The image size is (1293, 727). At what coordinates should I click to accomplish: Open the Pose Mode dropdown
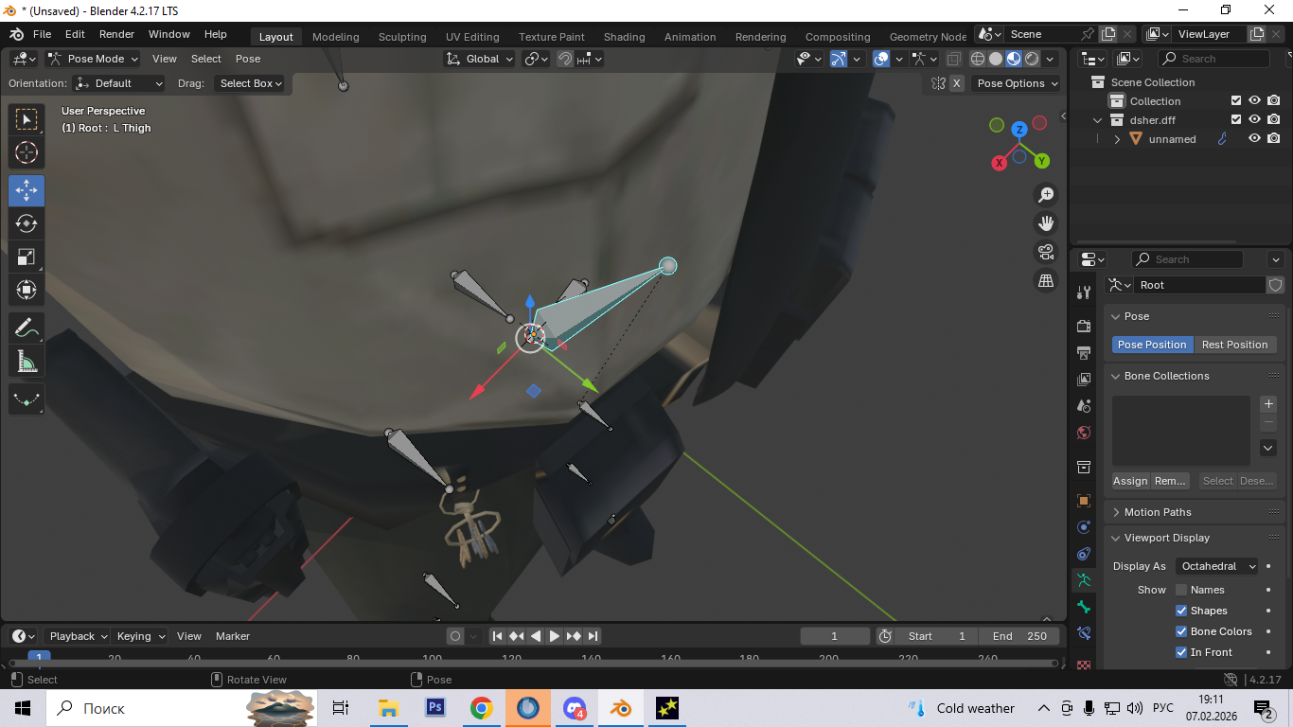(94, 59)
